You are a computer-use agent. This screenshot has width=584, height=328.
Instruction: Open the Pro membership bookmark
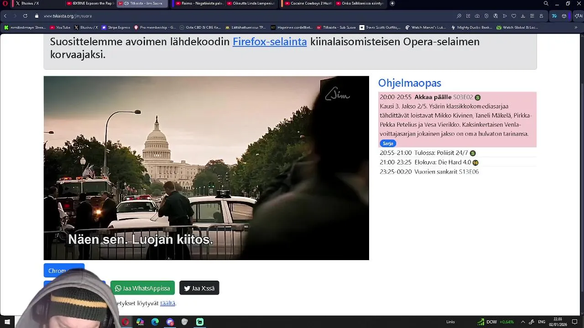coord(155,27)
